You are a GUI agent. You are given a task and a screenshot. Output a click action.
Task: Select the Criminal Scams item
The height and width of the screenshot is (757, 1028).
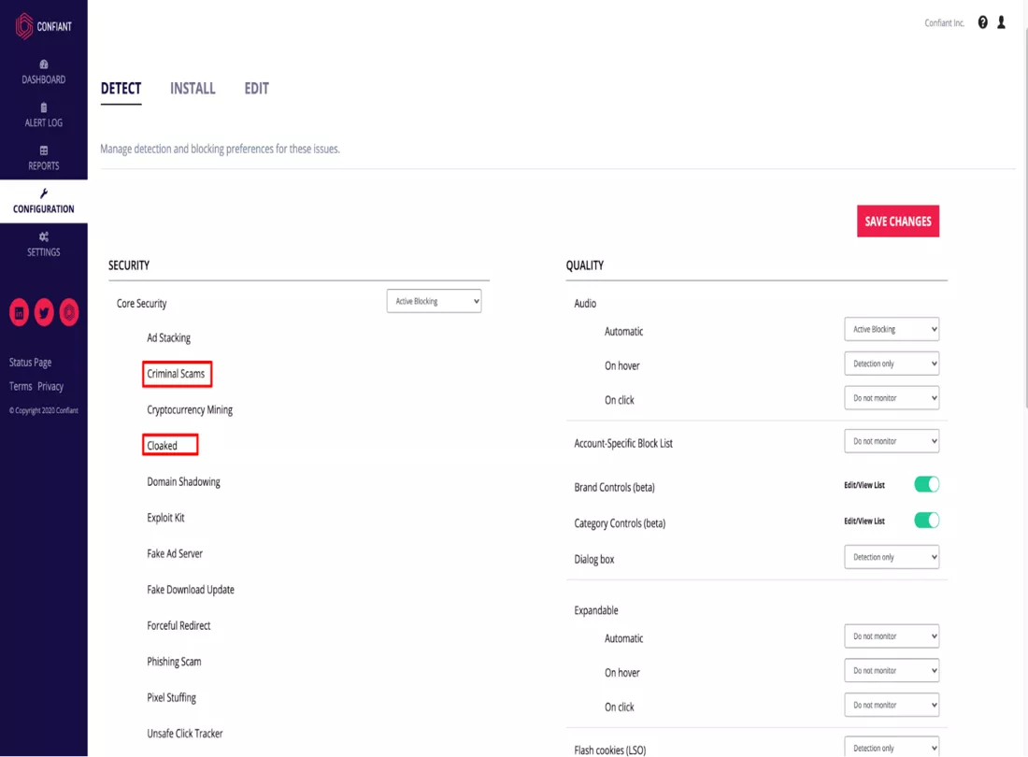[176, 374]
